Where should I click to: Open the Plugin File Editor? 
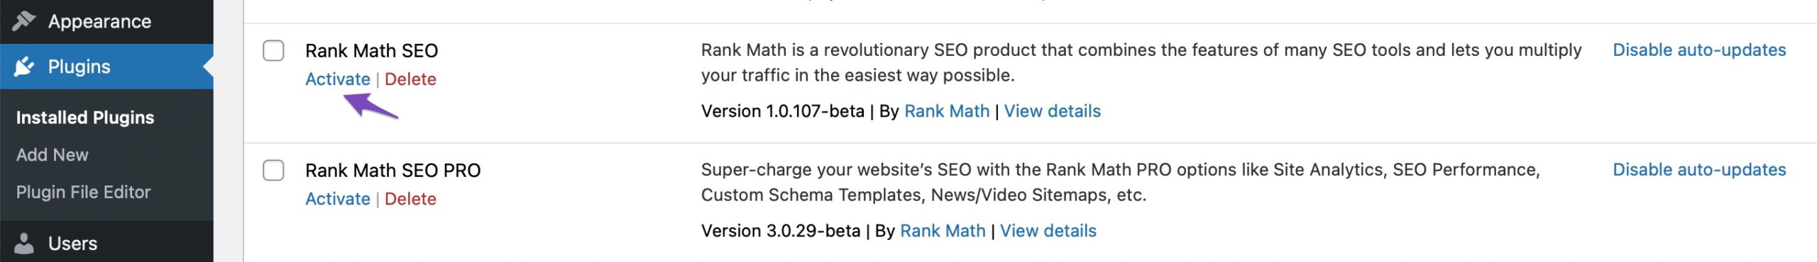(x=83, y=192)
